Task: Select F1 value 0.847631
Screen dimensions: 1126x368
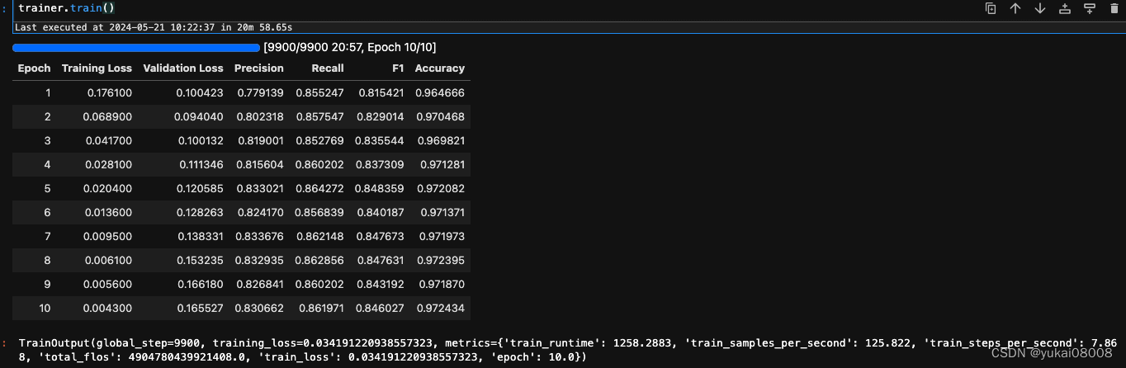Action: pos(381,260)
